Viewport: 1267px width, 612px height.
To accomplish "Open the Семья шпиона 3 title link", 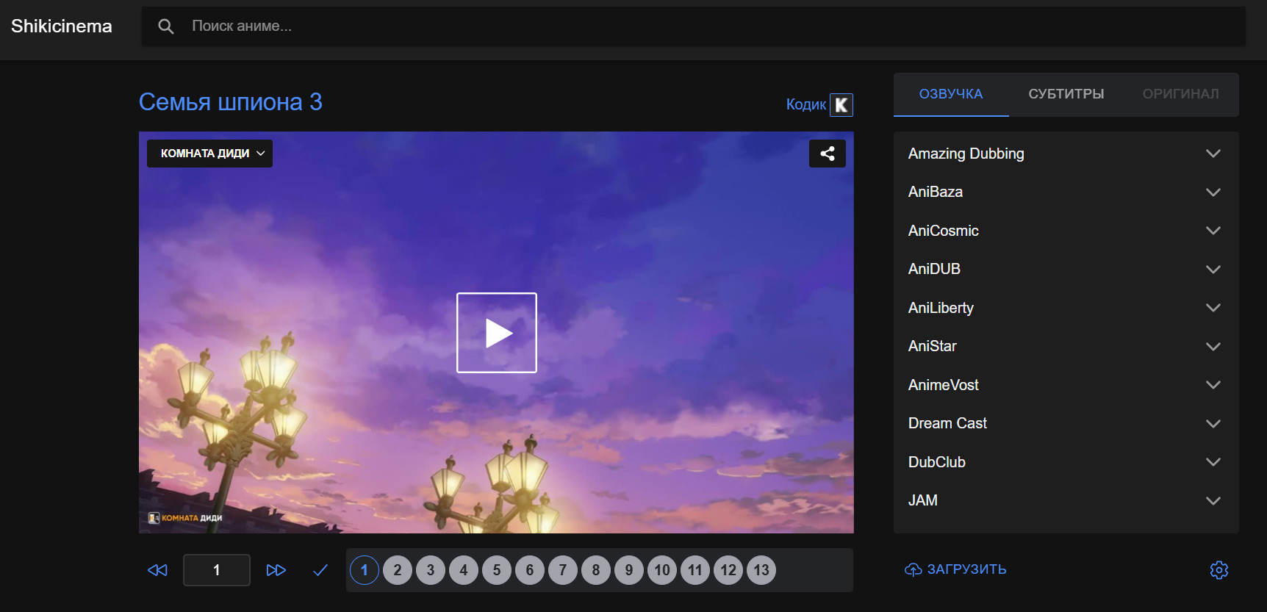I will pos(230,102).
